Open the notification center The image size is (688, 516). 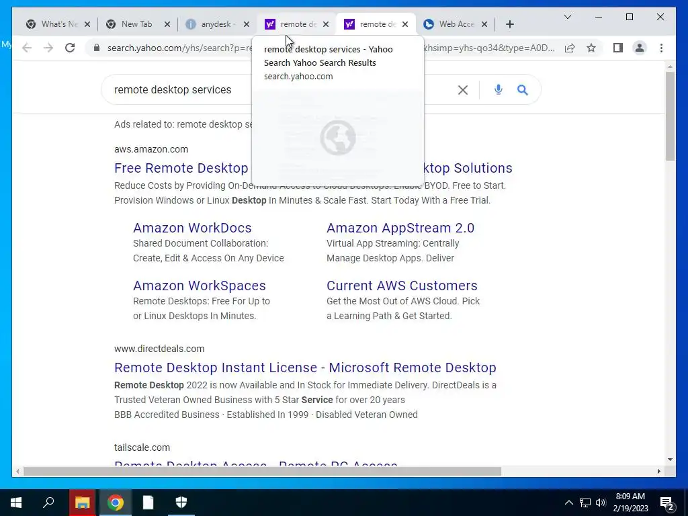[x=667, y=503]
